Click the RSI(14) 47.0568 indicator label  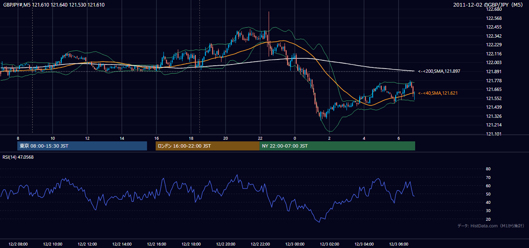coord(18,157)
